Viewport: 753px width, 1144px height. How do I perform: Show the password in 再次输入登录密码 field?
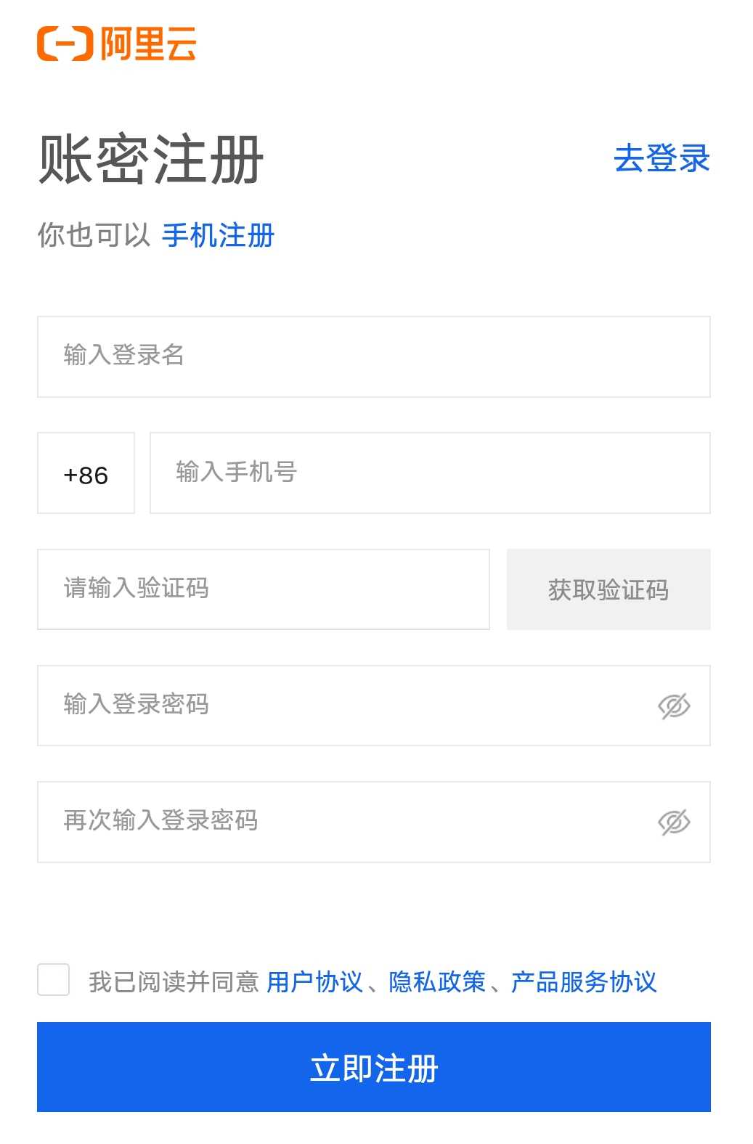pyautogui.click(x=675, y=821)
